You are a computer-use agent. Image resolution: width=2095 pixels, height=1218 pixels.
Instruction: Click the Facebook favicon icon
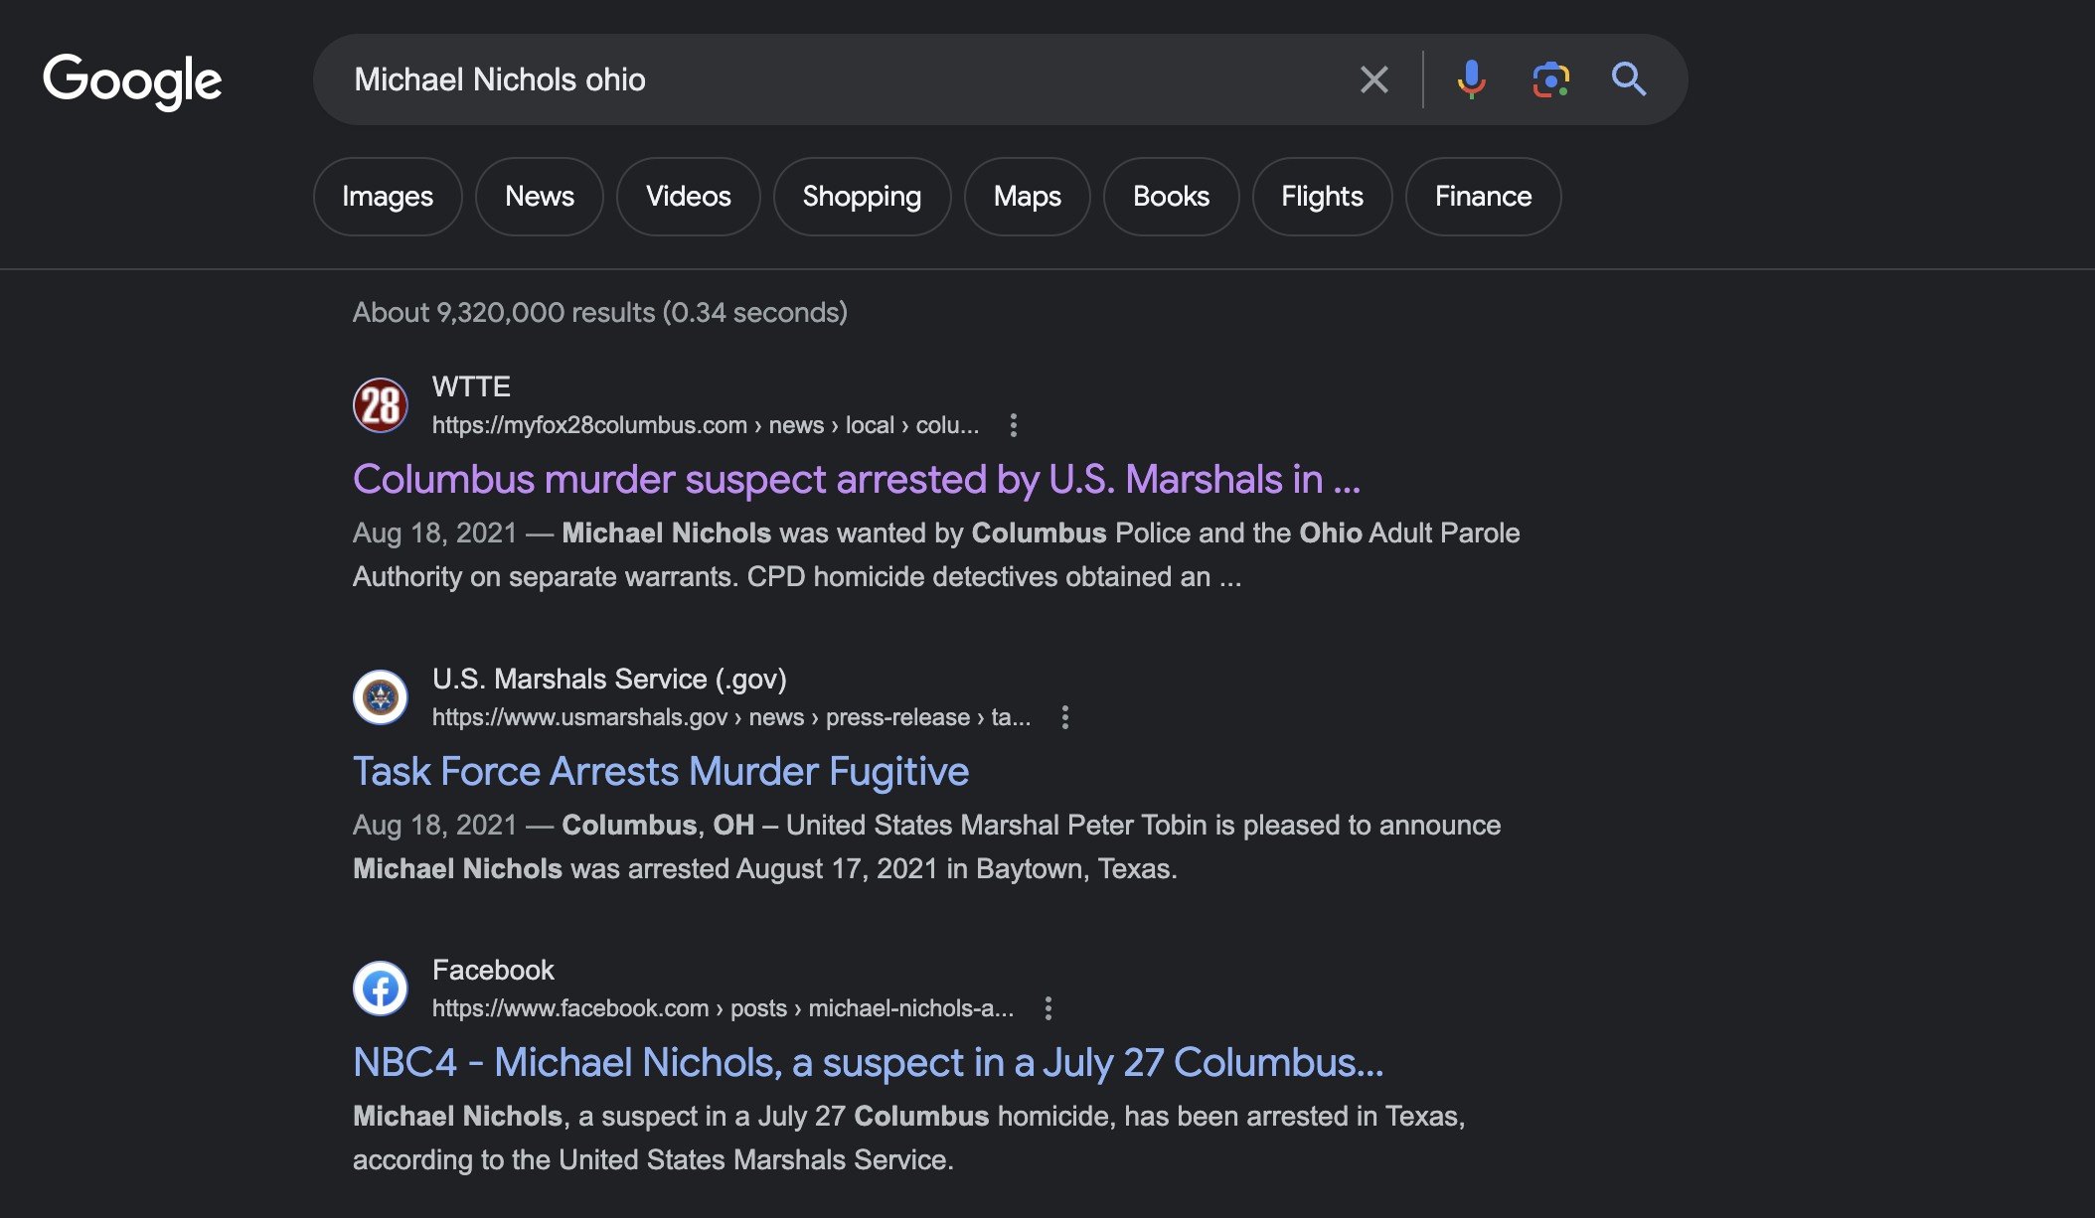(x=381, y=989)
